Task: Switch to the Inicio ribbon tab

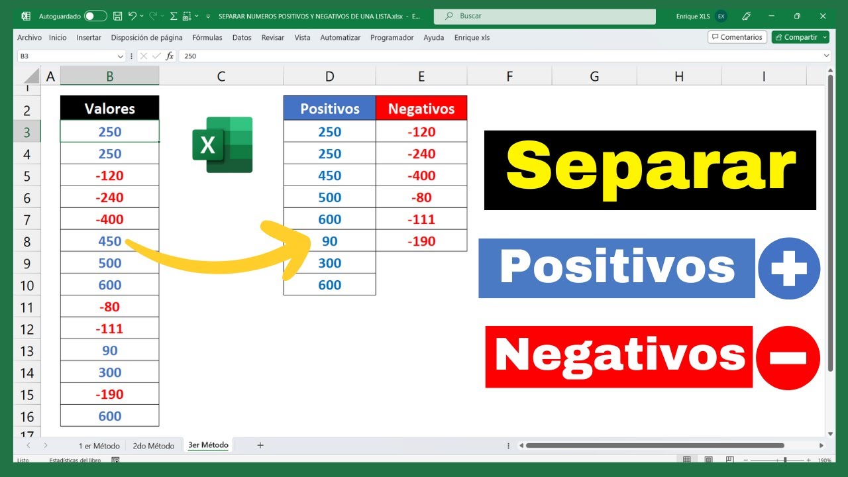Action: tap(58, 38)
